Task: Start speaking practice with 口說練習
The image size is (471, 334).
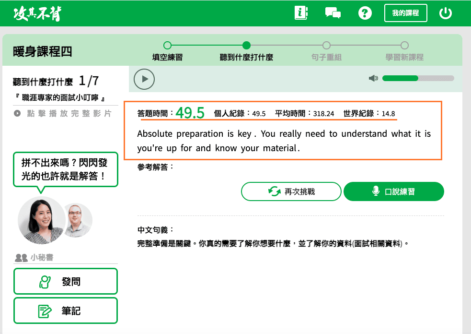Action: point(393,191)
